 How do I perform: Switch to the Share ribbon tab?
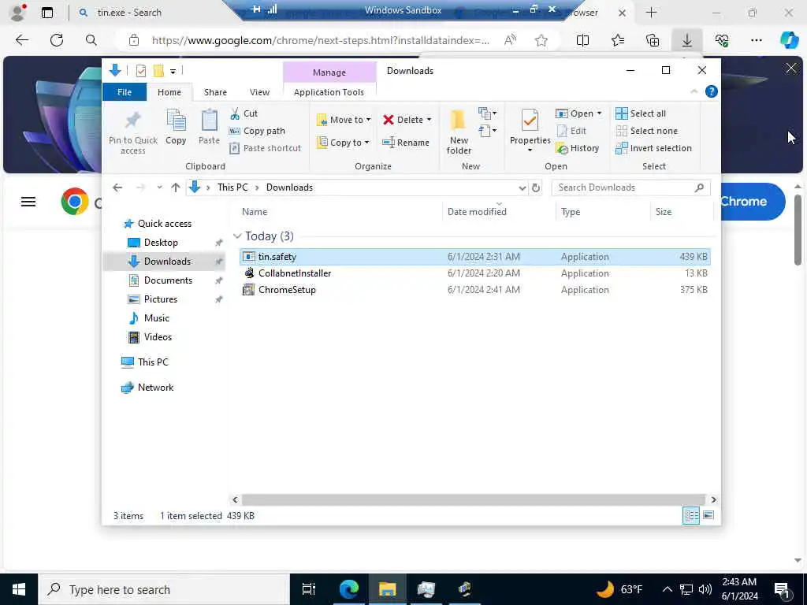(215, 92)
